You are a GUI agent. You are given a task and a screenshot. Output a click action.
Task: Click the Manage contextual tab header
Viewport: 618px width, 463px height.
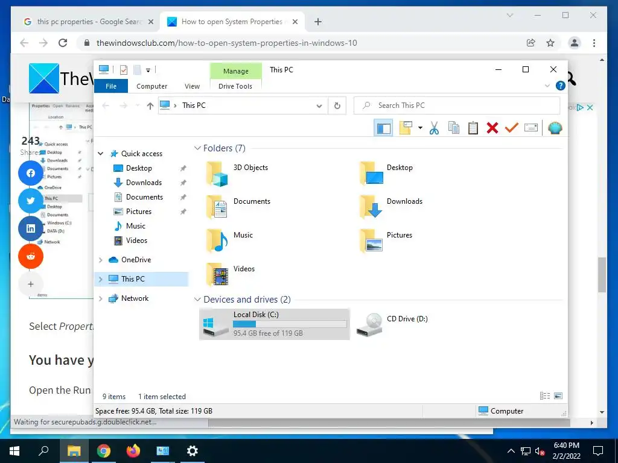tap(236, 71)
